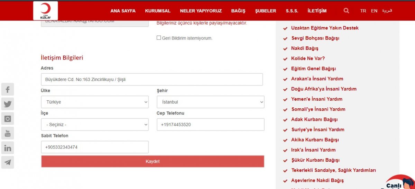
Task: Click the Adres input field
Action: (x=152, y=80)
